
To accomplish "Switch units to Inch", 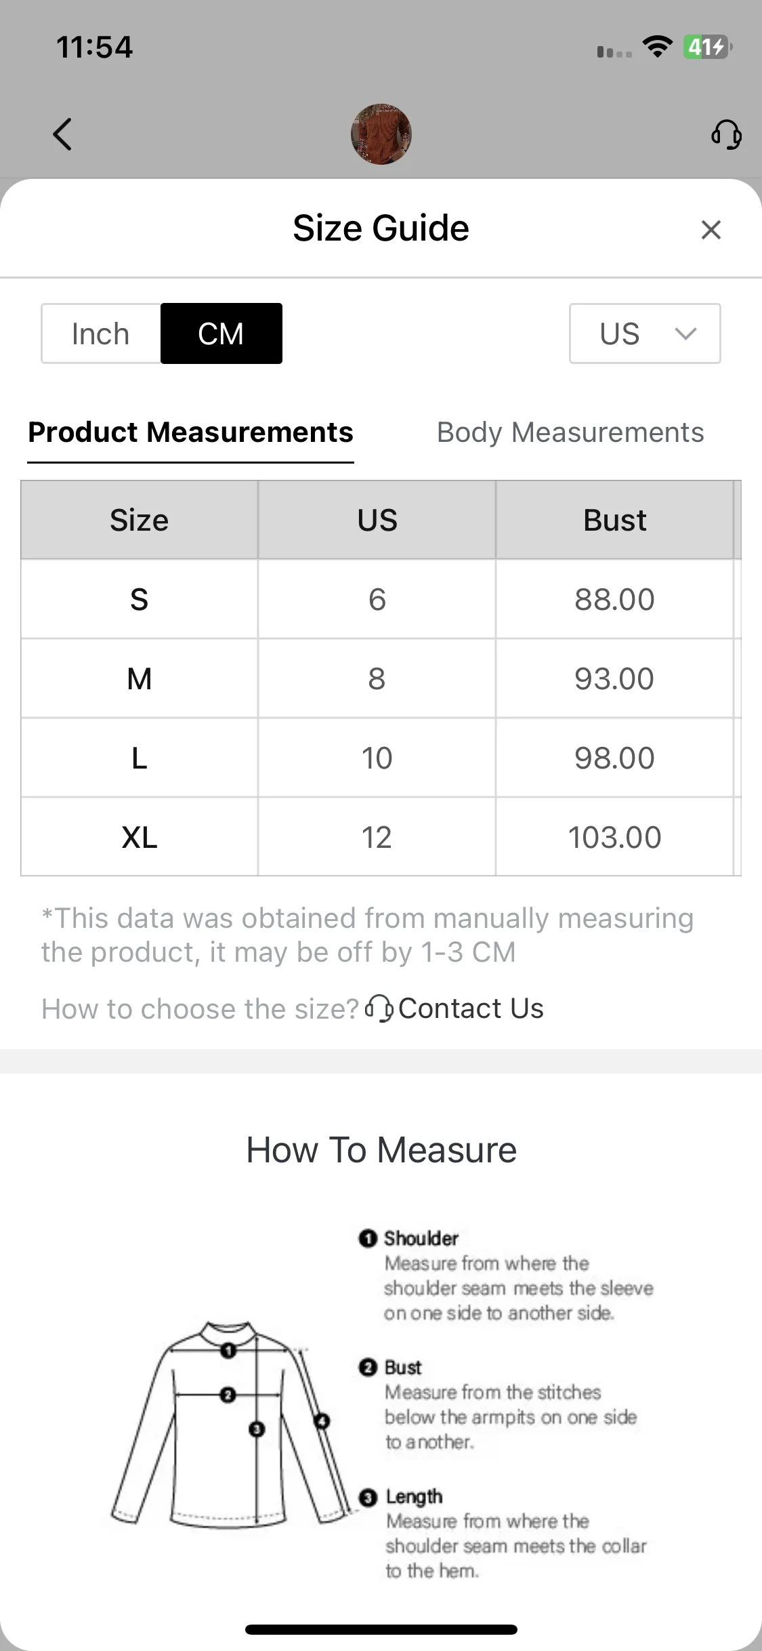I will (x=101, y=333).
